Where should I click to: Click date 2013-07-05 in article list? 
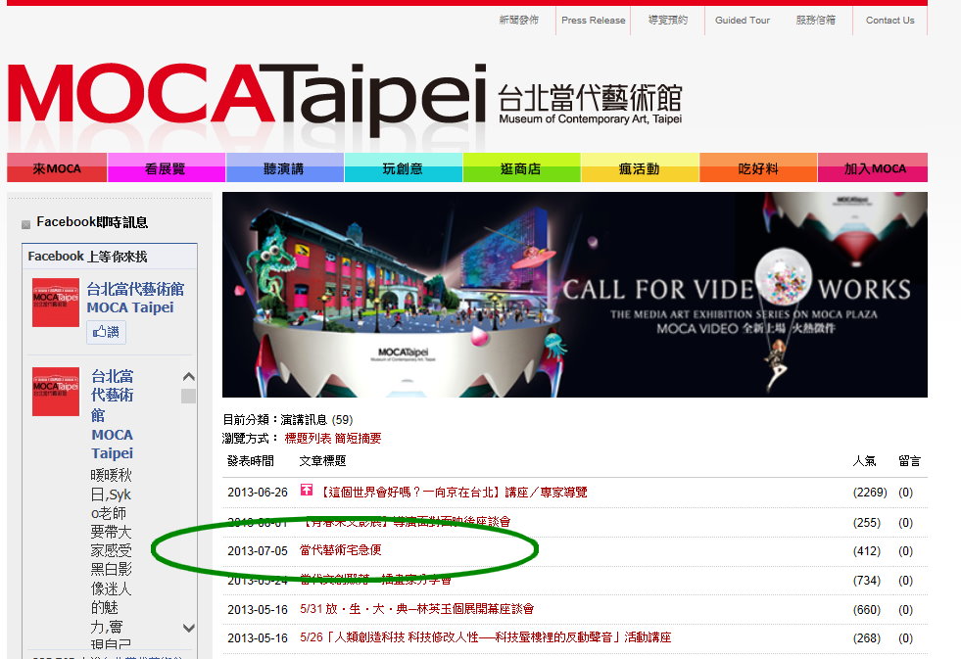coord(258,551)
